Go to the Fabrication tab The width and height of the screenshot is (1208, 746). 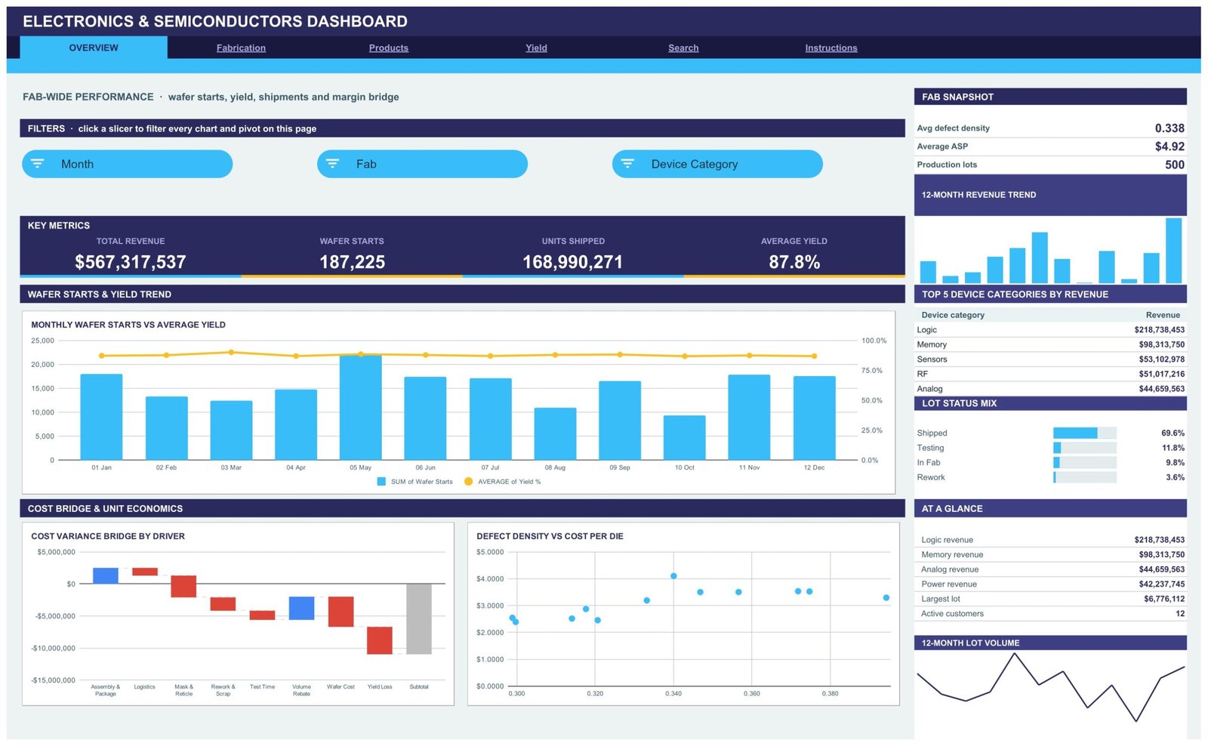(x=241, y=48)
